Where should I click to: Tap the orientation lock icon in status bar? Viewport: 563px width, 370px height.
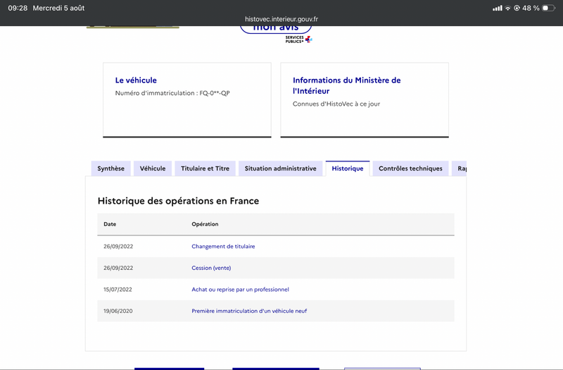click(x=517, y=8)
